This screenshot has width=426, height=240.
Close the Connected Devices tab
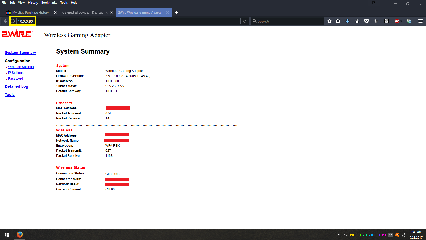(x=111, y=13)
